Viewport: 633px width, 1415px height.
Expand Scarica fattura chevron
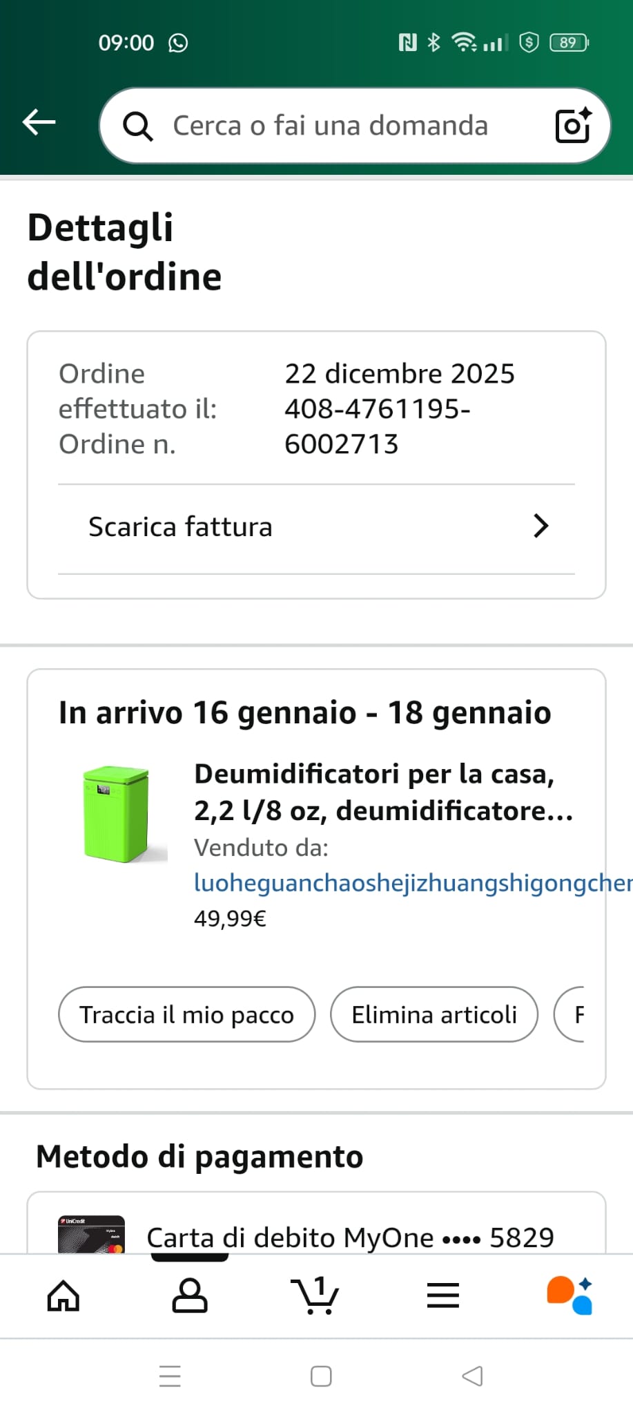[x=541, y=526]
